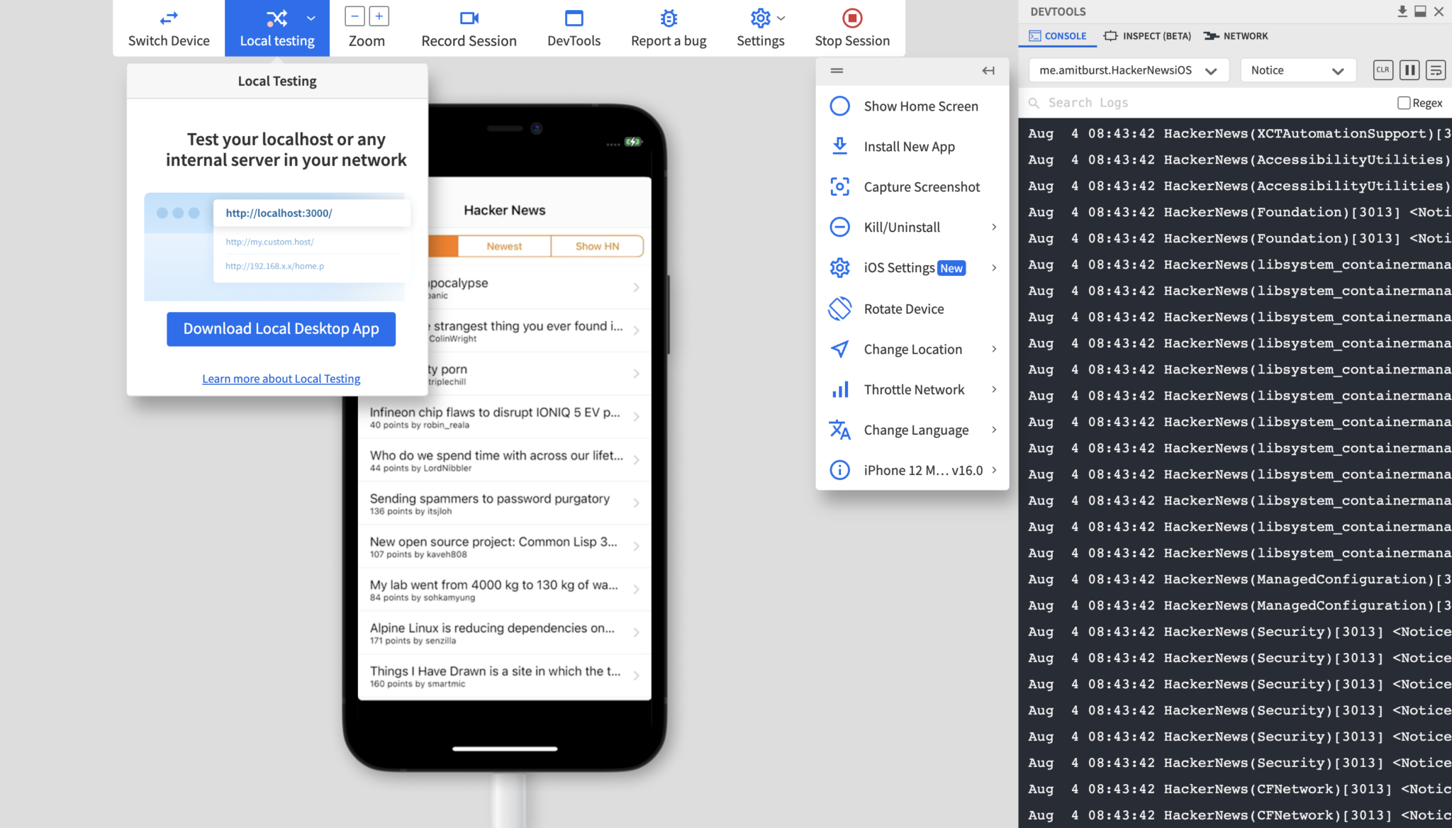Viewport: 1452px width, 828px height.
Task: Clear console logs with CLR button
Action: (x=1383, y=70)
